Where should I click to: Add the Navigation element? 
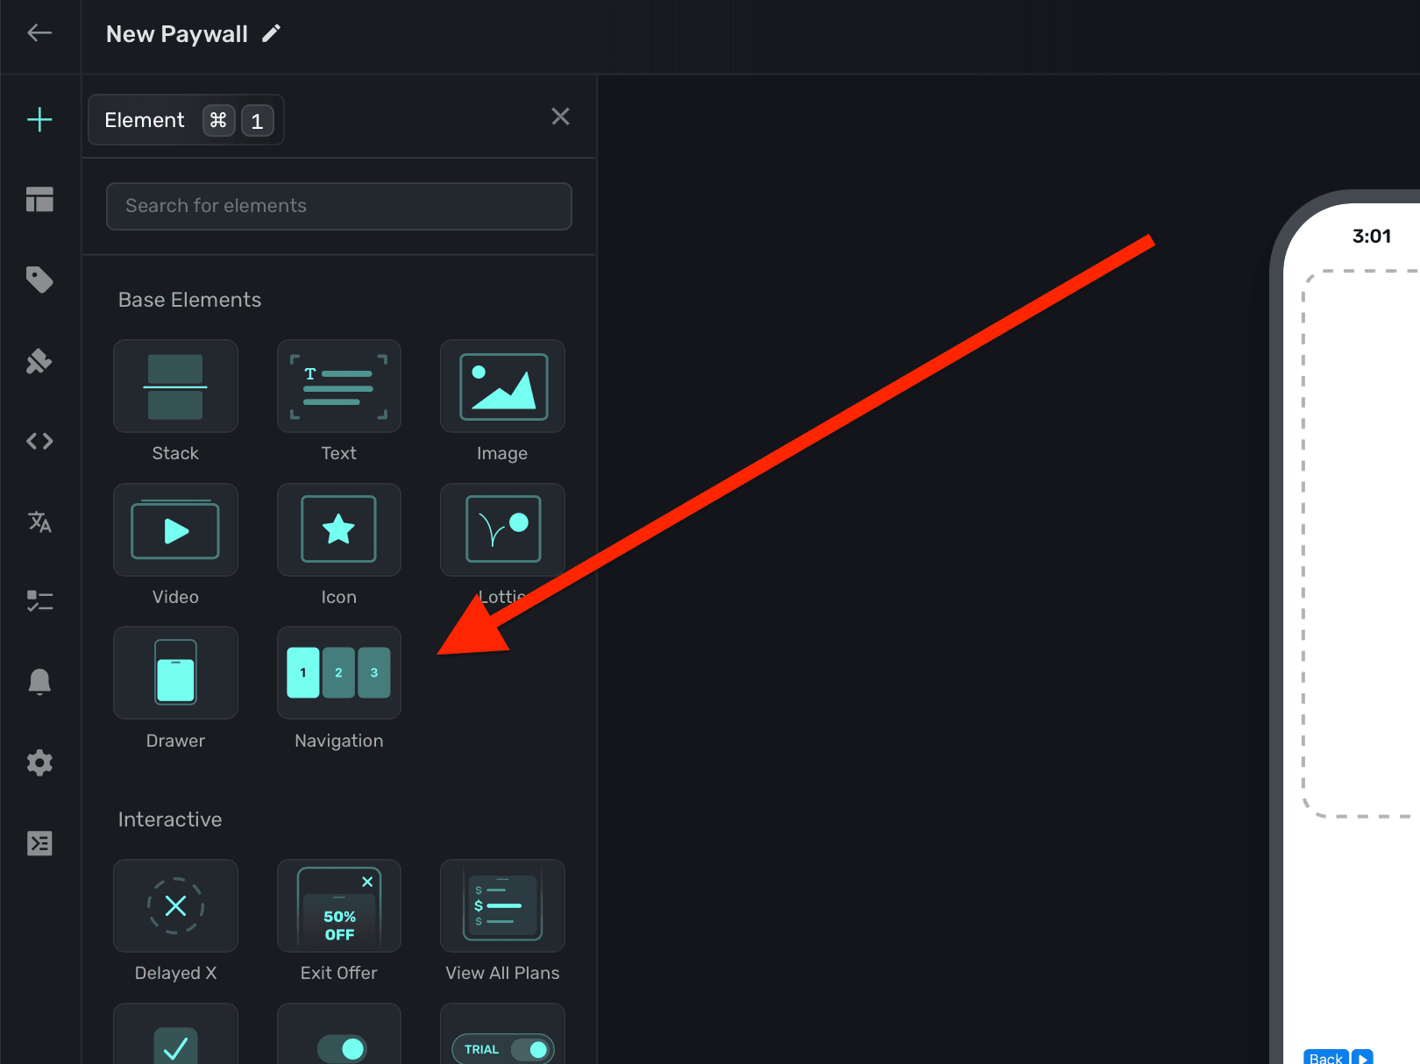338,673
